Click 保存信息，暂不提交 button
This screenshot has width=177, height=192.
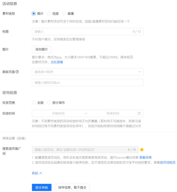tap(72, 187)
